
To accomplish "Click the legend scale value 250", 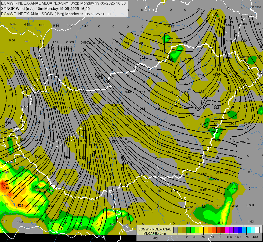I will tap(246, 237).
